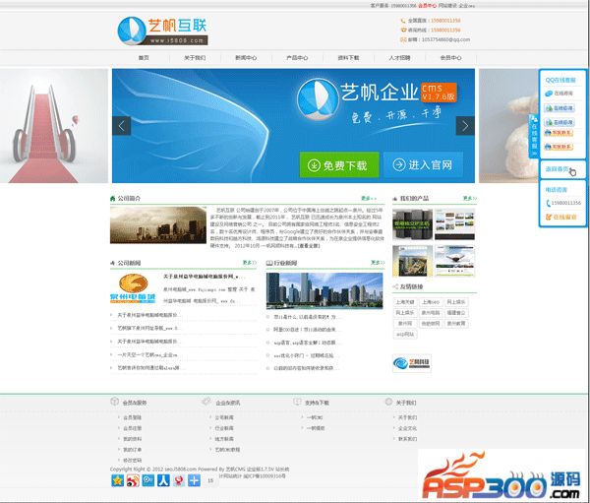Open the website gallery product thumbnail

(x=454, y=224)
